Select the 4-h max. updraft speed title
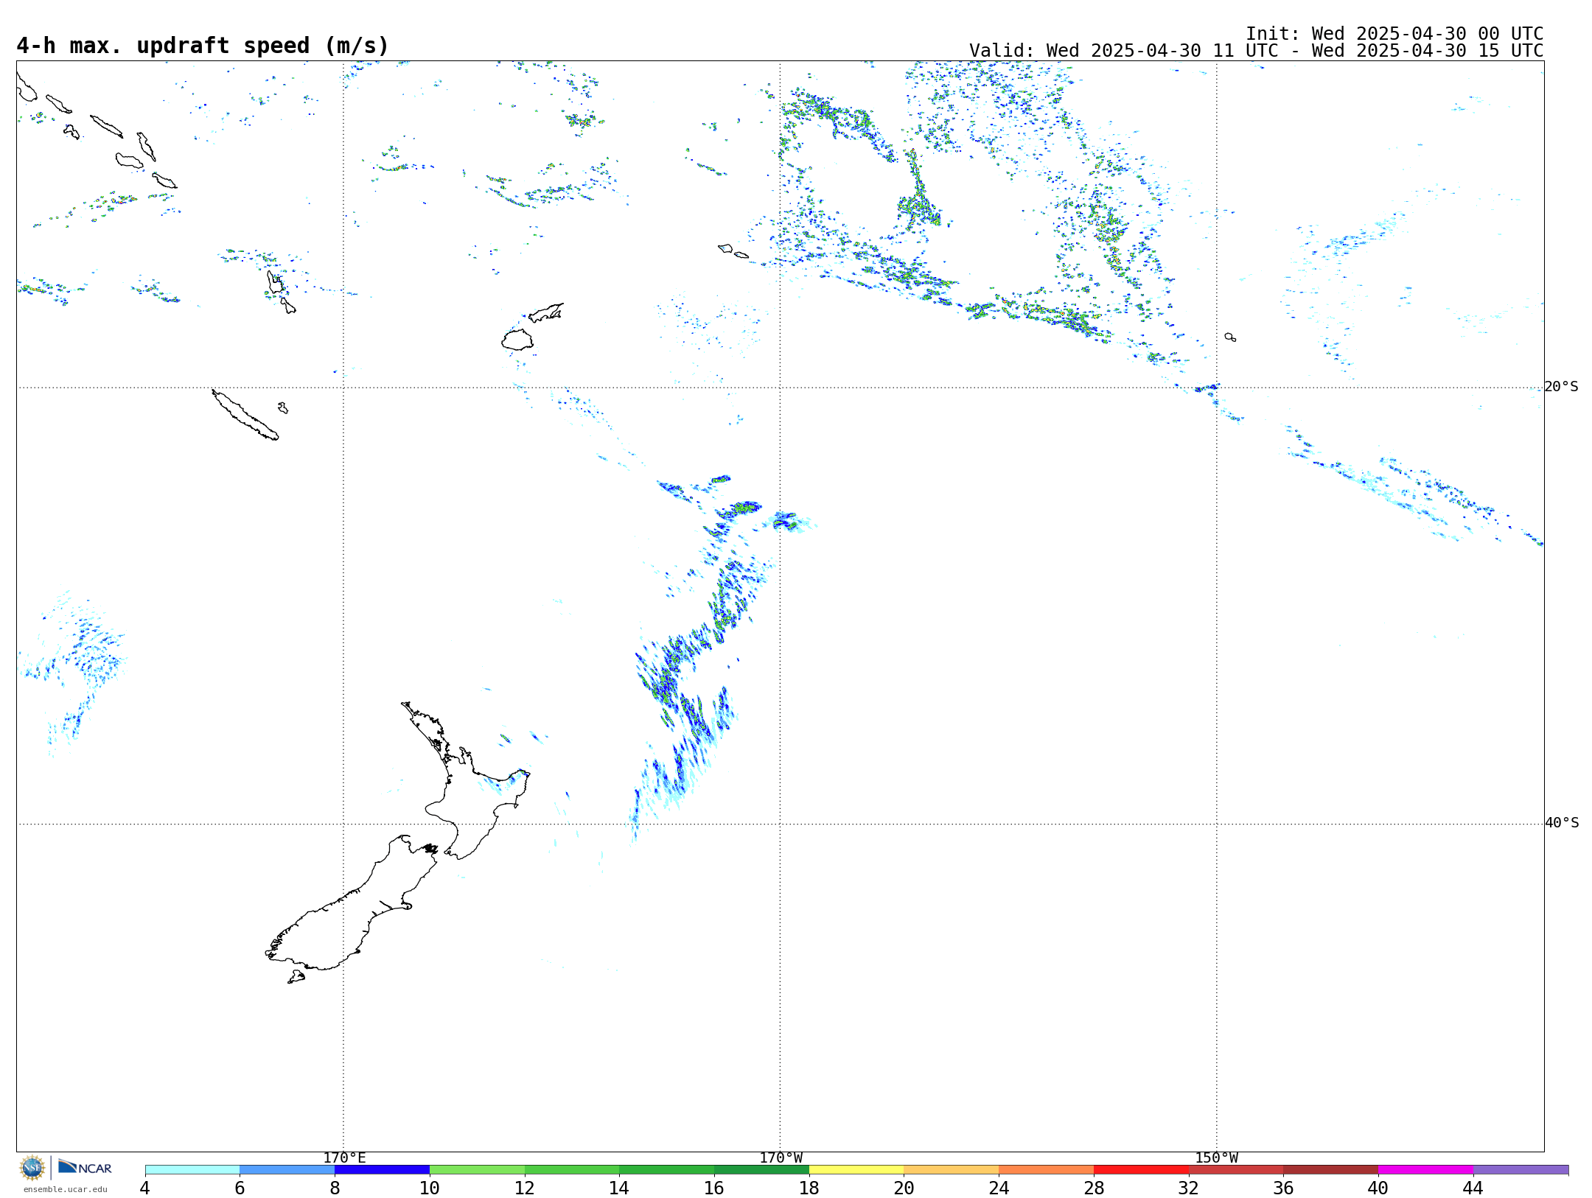 point(203,46)
